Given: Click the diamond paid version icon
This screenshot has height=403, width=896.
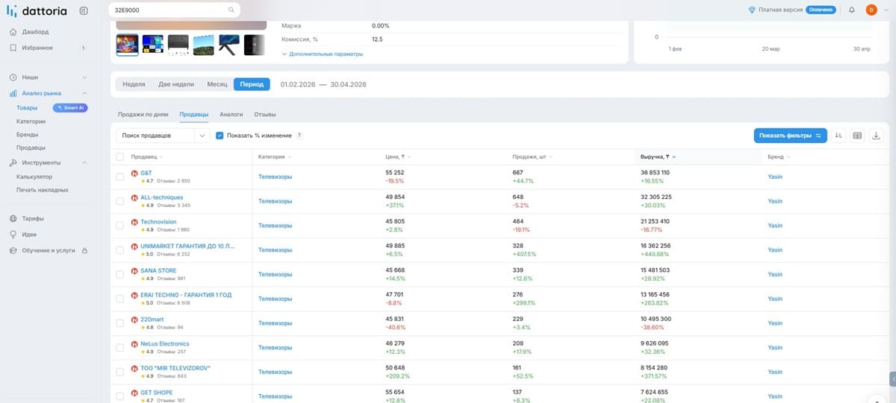Looking at the screenshot, I should pyautogui.click(x=752, y=10).
